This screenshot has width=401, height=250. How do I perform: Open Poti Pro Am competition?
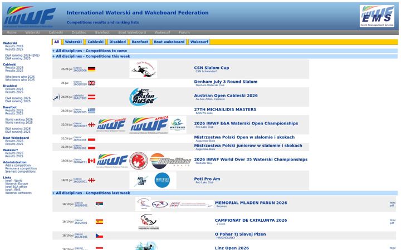tap(207, 179)
